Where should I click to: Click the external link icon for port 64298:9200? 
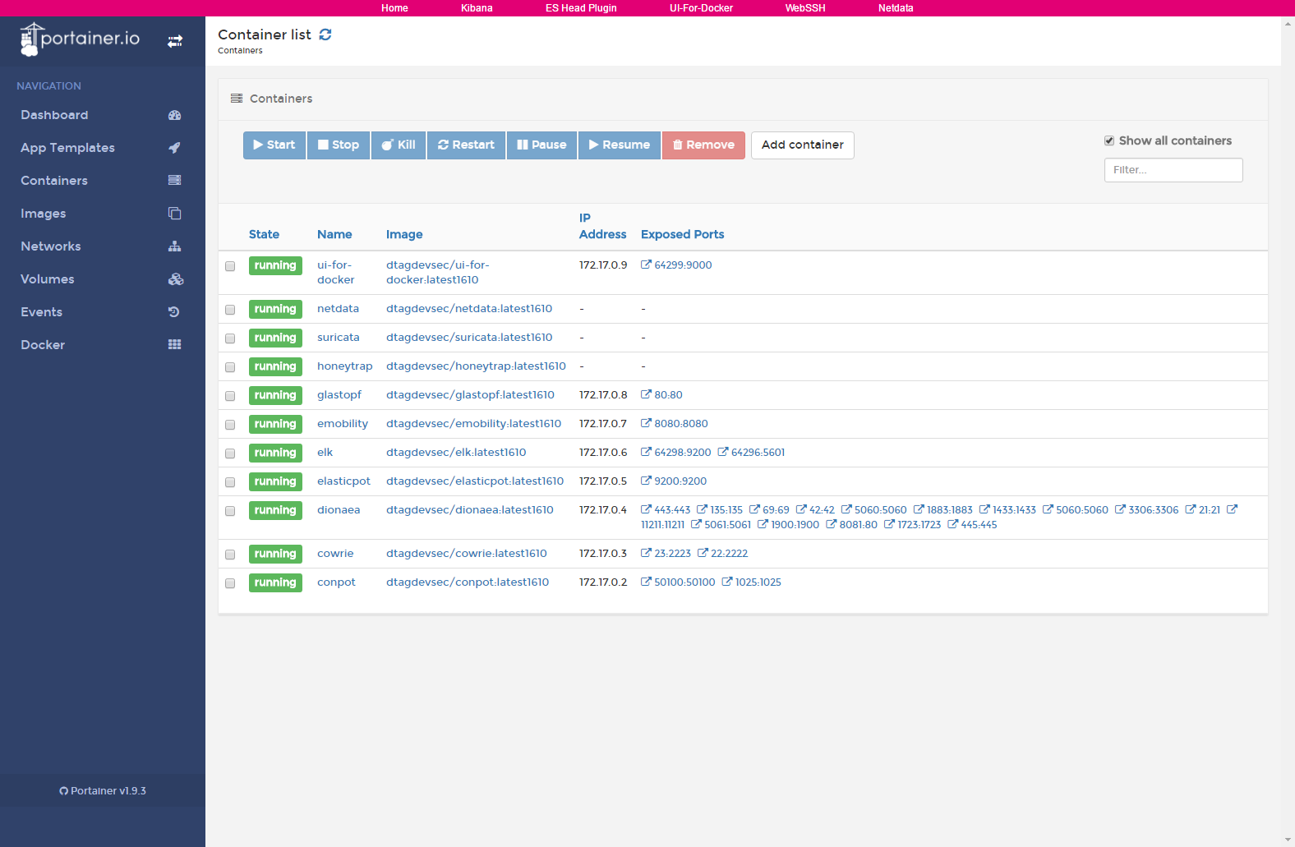pos(646,452)
